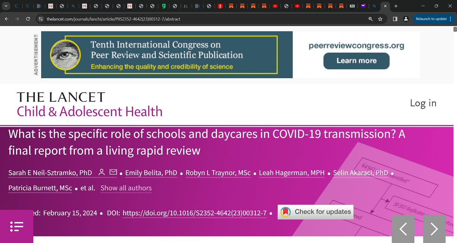Bookmark this page with the star icon

[380, 19]
